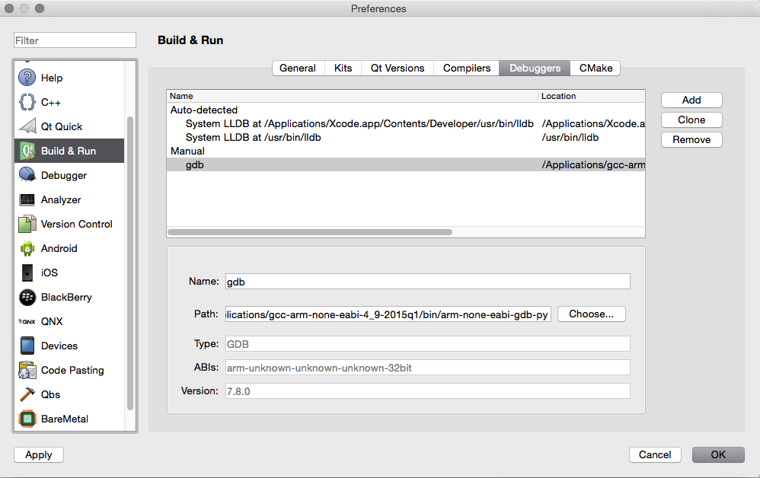
Task: Focus the Filter search field
Action: click(x=75, y=40)
